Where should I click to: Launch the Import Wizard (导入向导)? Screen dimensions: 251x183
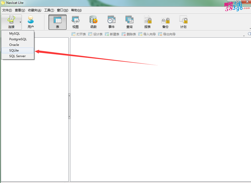tap(147, 34)
